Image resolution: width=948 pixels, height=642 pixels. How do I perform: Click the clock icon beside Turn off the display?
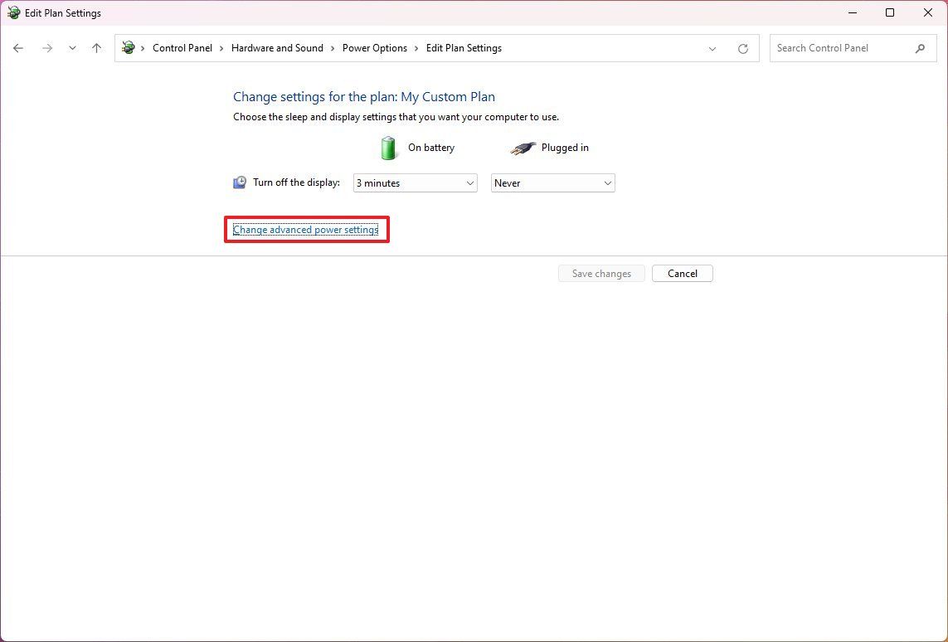(239, 182)
